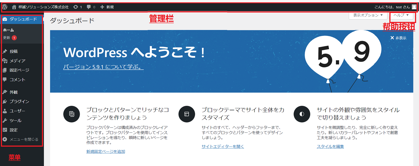
Task: Open the プラグイン menu
Action: (x=19, y=102)
